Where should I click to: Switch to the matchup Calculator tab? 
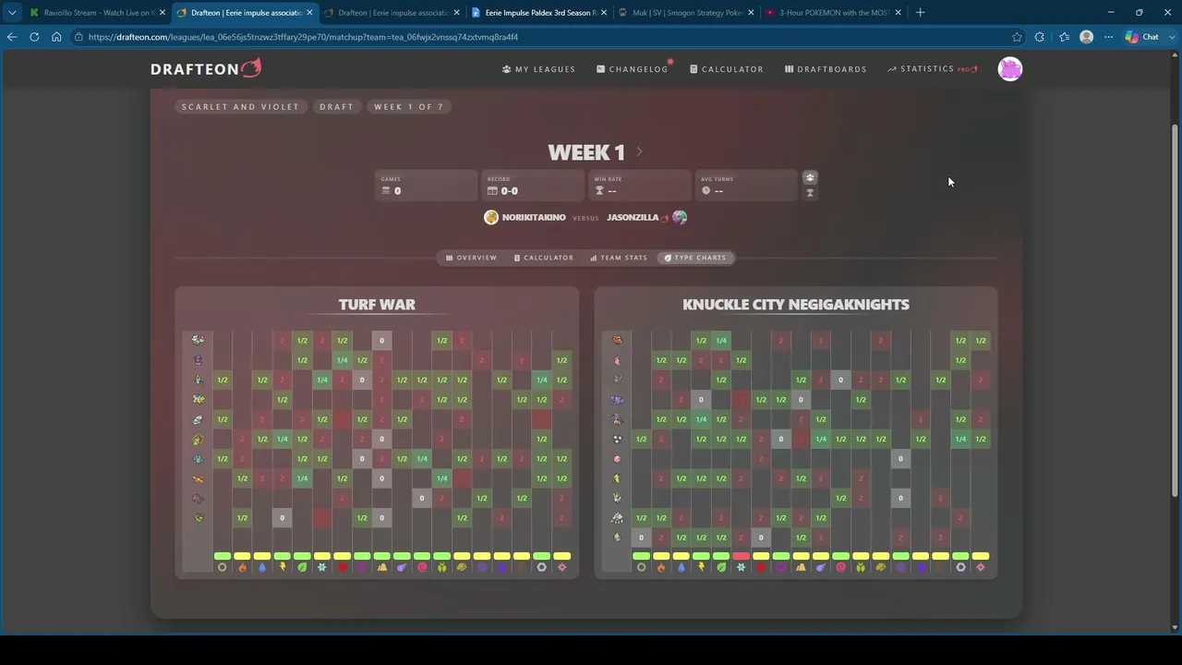tap(544, 258)
